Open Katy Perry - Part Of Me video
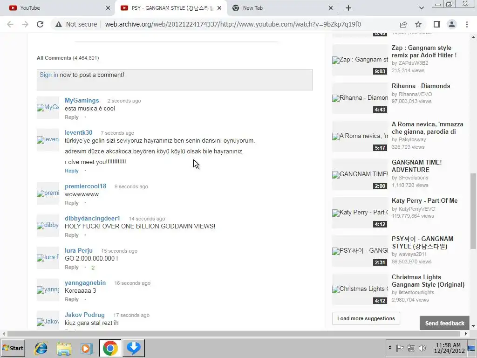 425,200
